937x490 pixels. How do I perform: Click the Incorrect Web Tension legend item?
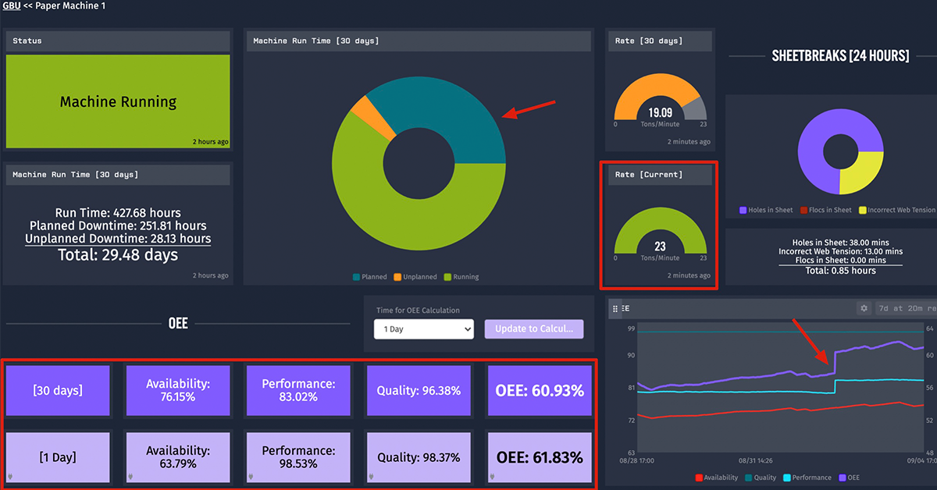pyautogui.click(x=896, y=210)
